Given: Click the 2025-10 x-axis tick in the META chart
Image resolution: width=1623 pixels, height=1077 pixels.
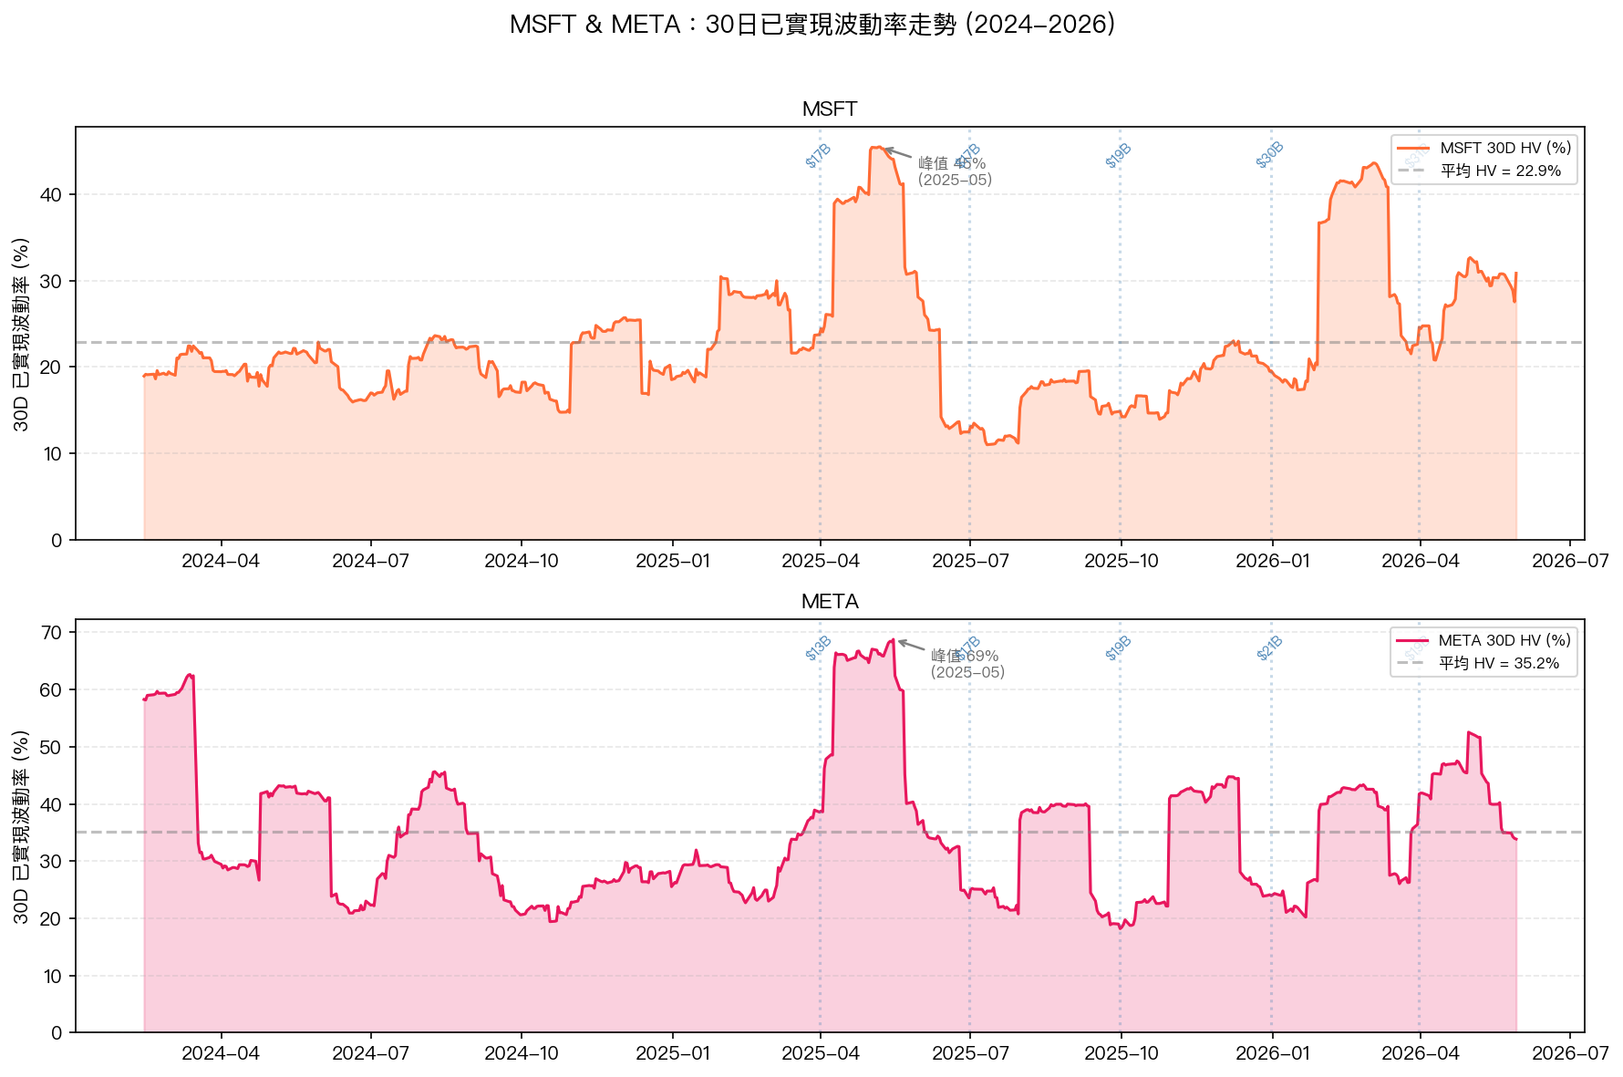Looking at the screenshot, I should coord(1122,1053).
